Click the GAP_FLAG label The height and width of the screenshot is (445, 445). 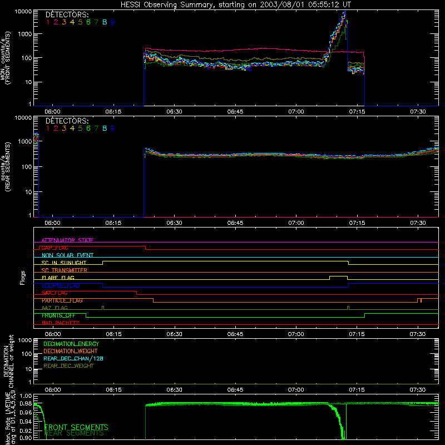55,248
